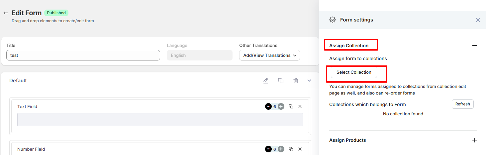The width and height of the screenshot is (486, 155).
Task: Remove the Number Field element
Action: point(300,149)
